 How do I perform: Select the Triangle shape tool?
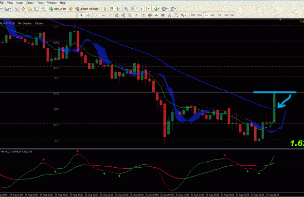(x=156, y=15)
